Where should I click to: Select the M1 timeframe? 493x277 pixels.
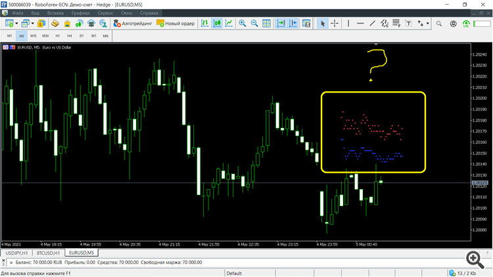[x=9, y=36]
